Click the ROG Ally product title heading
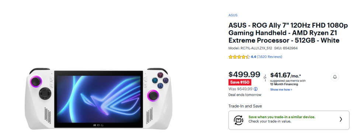Screen dimensions: 354x134 (288, 33)
